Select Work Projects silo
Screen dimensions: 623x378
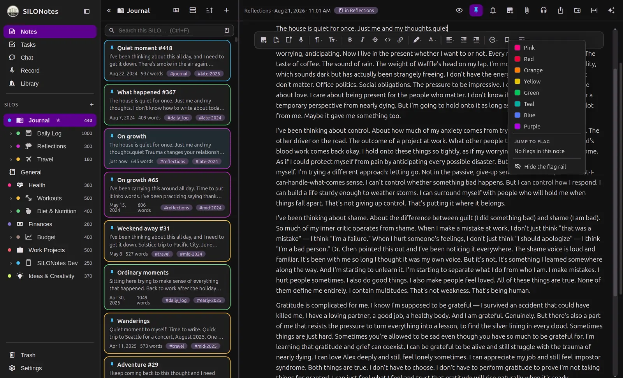click(x=50, y=250)
